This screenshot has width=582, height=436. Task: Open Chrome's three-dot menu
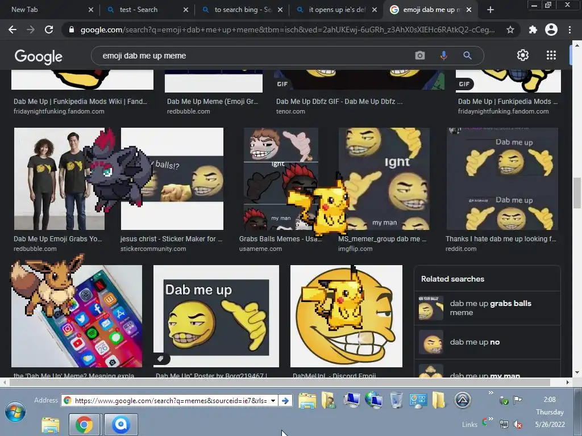tap(569, 30)
